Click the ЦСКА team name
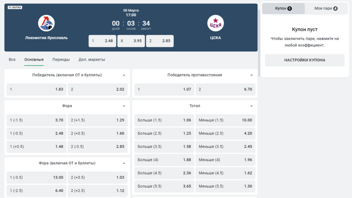 click(x=216, y=38)
